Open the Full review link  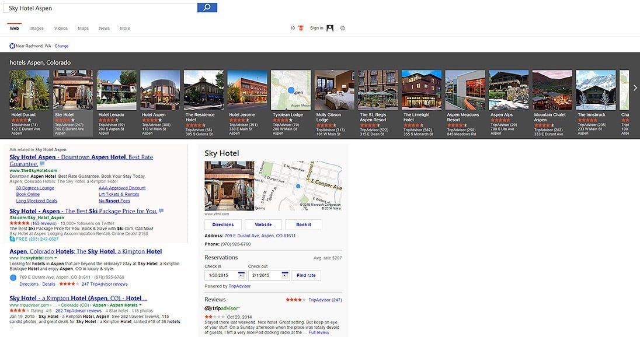(319, 332)
